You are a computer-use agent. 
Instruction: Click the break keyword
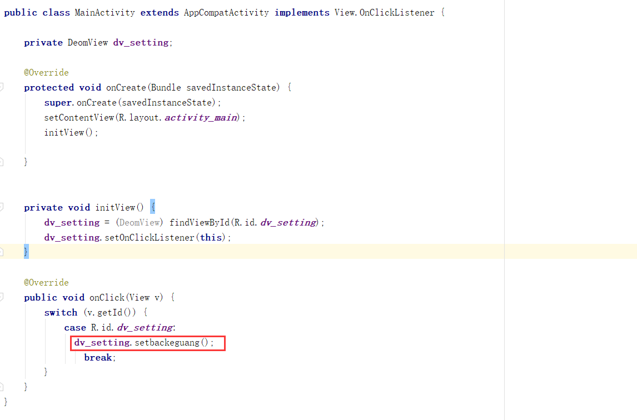(x=98, y=357)
